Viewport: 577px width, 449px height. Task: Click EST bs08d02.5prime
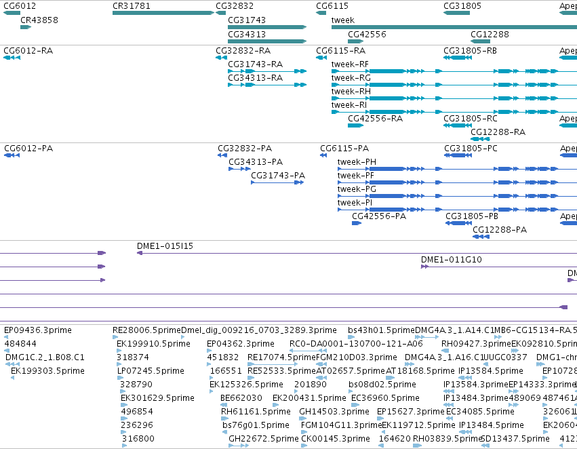tap(382, 384)
